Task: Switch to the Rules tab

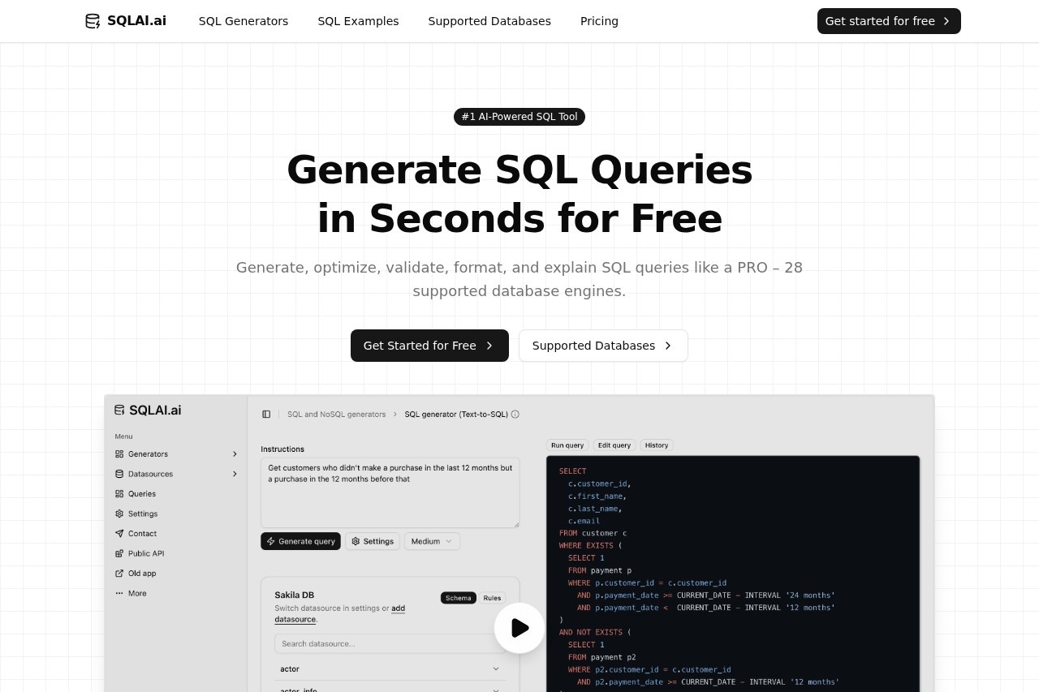Action: [492, 598]
